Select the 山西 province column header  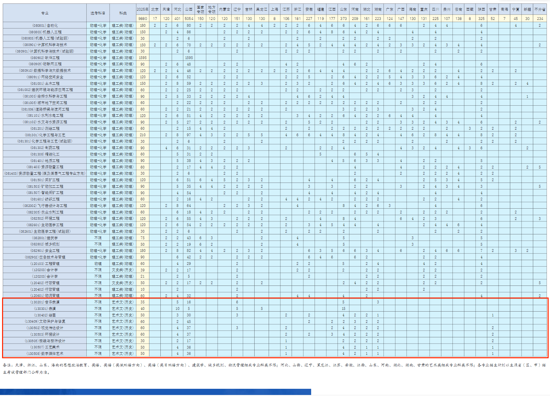click(x=189, y=9)
